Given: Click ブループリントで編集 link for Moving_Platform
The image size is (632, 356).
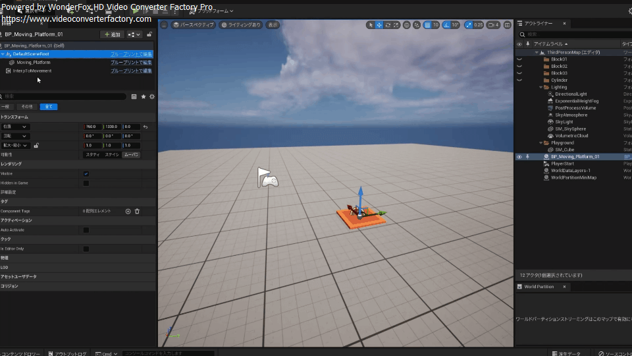Looking at the screenshot, I should click(131, 63).
